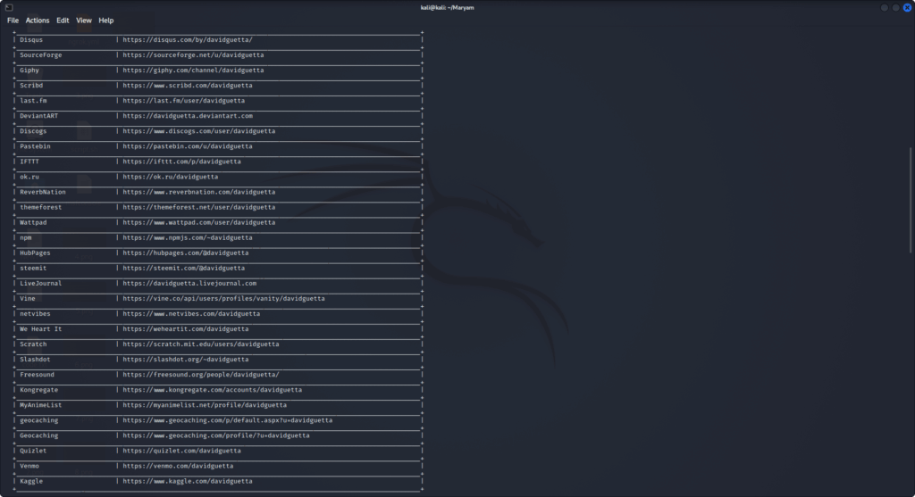Open the Disqus profile URL
Viewport: 915px width, 497px height.
pos(188,40)
